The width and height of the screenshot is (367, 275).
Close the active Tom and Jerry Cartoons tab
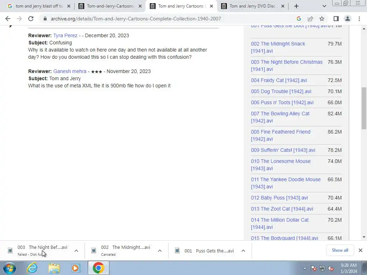click(211, 6)
